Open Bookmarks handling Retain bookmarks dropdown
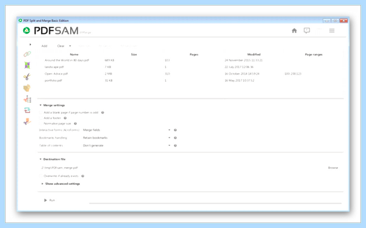This screenshot has width=366, height=228. pos(126,138)
